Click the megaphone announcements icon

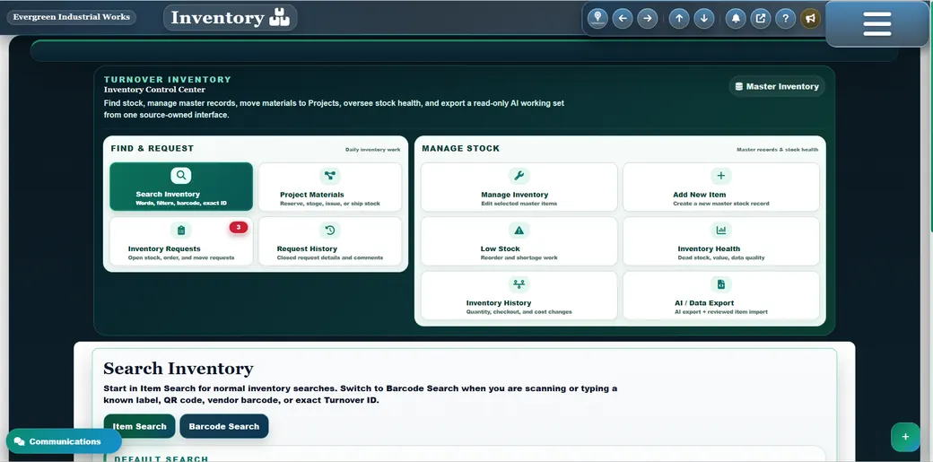tap(810, 18)
